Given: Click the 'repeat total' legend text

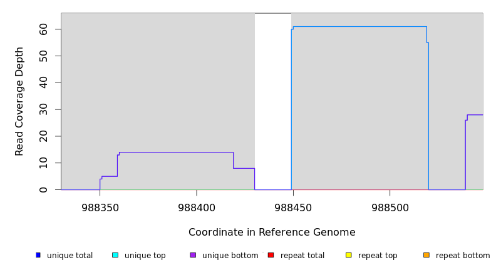Looking at the screenshot, I should tap(302, 256).
